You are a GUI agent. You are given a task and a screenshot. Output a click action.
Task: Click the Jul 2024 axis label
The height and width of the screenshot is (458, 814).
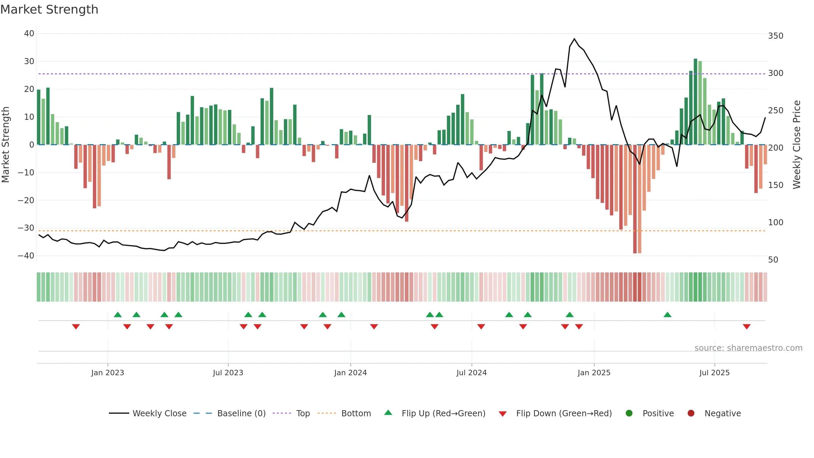click(471, 373)
